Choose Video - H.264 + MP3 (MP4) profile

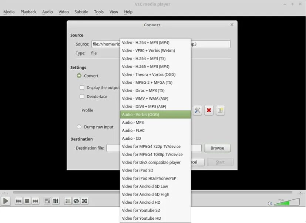tap(155, 43)
